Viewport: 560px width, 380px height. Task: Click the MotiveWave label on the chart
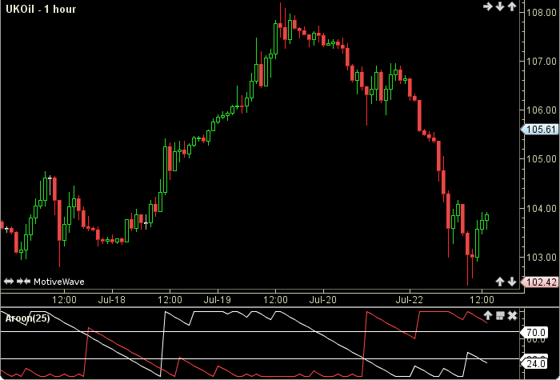(59, 282)
